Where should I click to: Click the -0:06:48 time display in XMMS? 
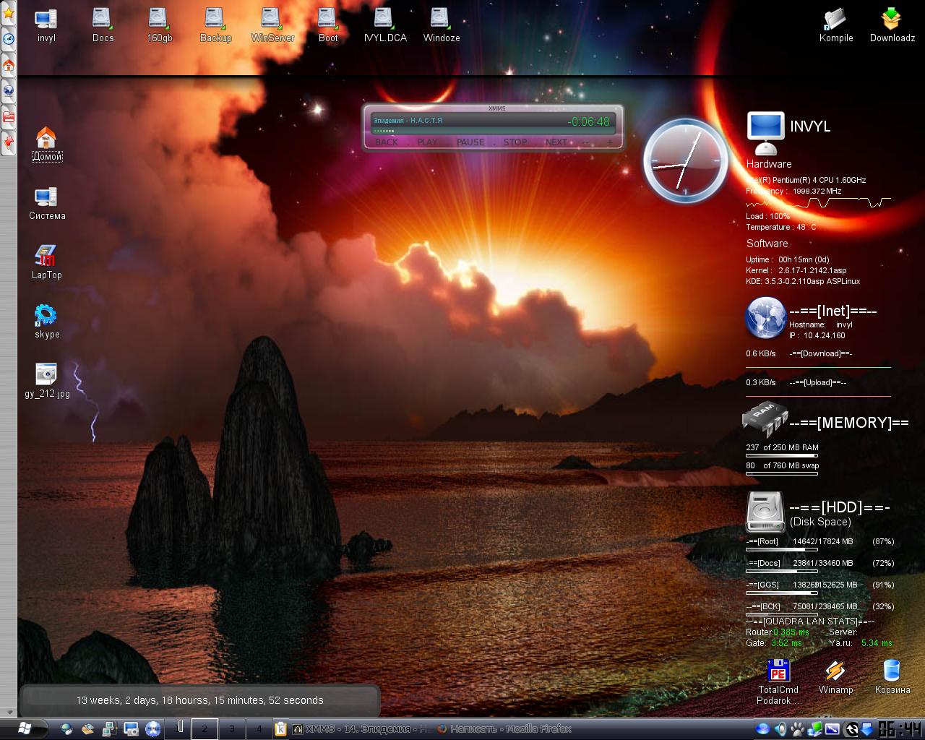tap(588, 121)
